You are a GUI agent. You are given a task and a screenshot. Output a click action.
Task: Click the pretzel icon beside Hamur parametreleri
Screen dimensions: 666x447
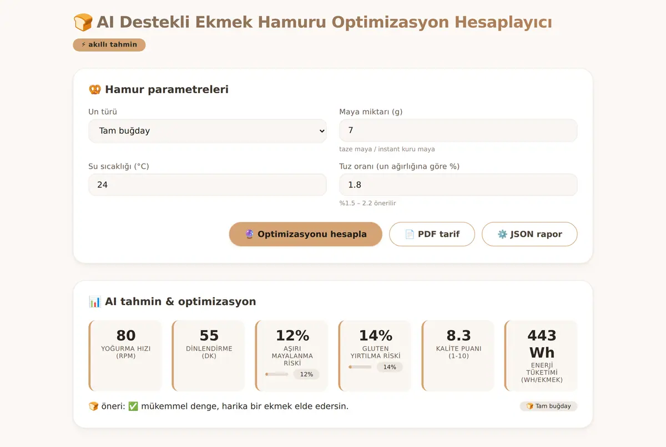95,89
